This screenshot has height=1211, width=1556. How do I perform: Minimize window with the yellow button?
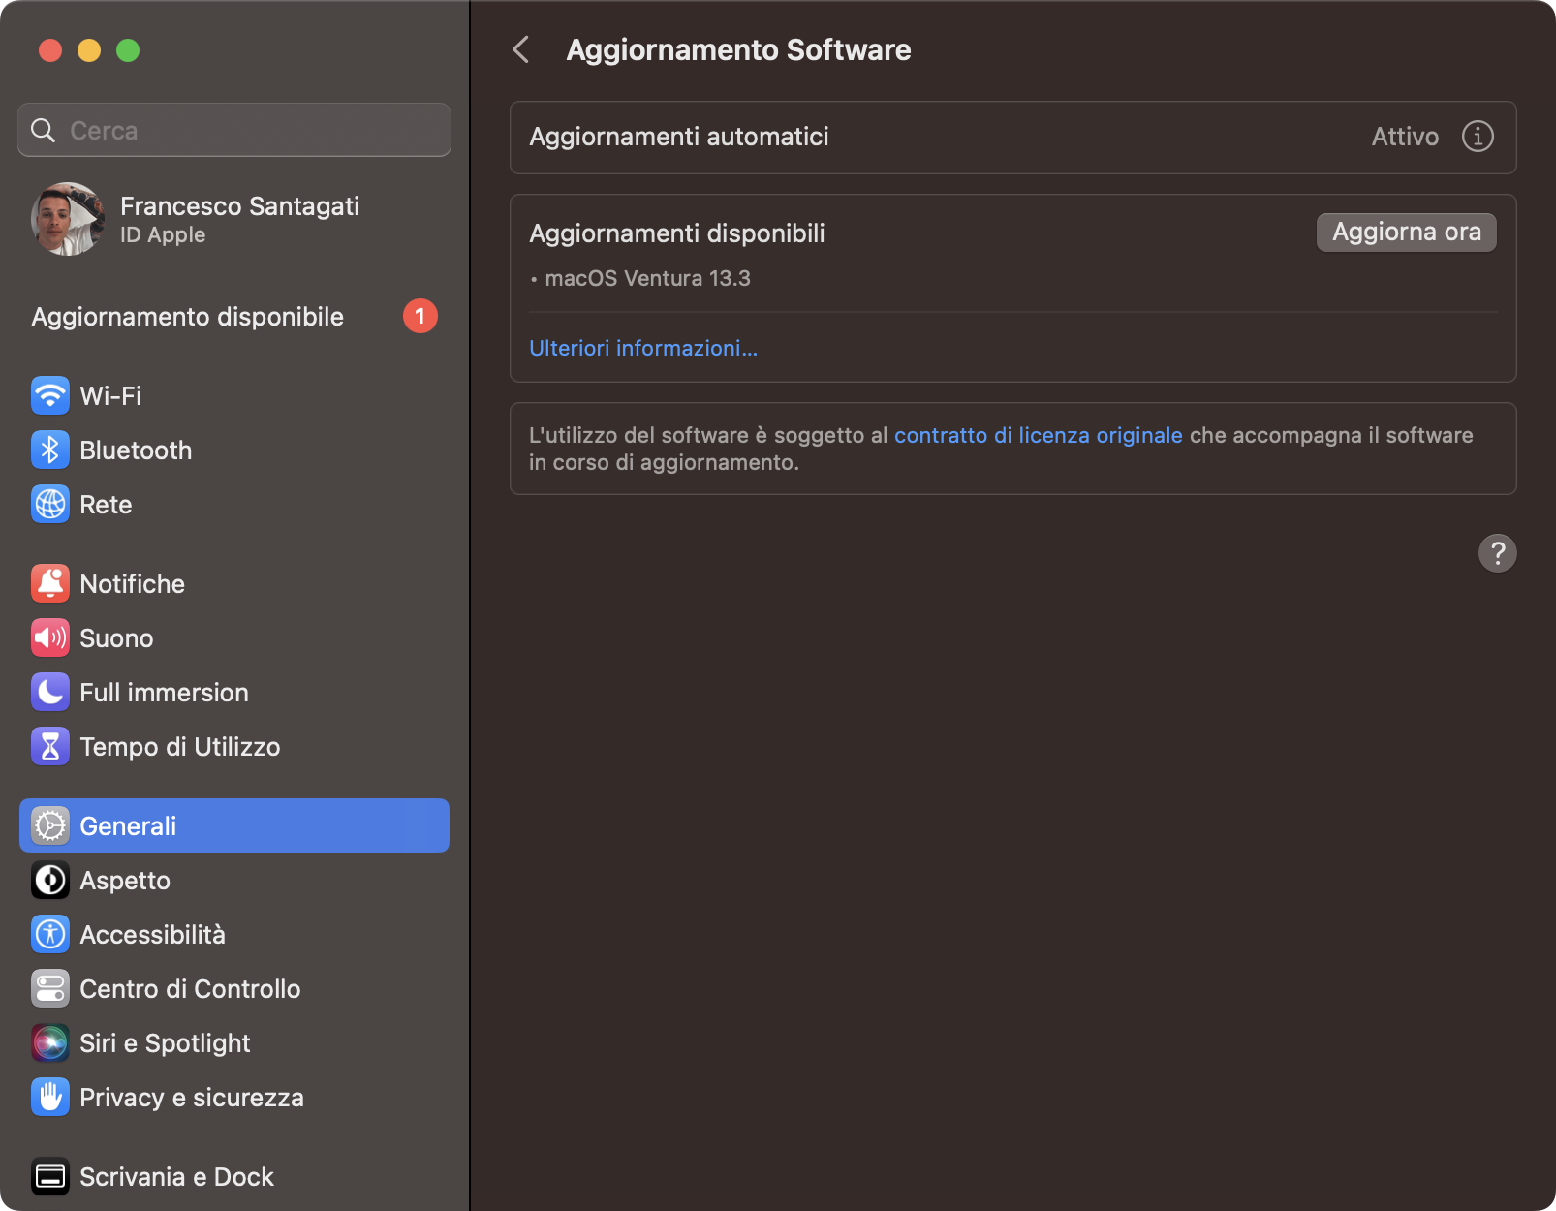(x=89, y=50)
